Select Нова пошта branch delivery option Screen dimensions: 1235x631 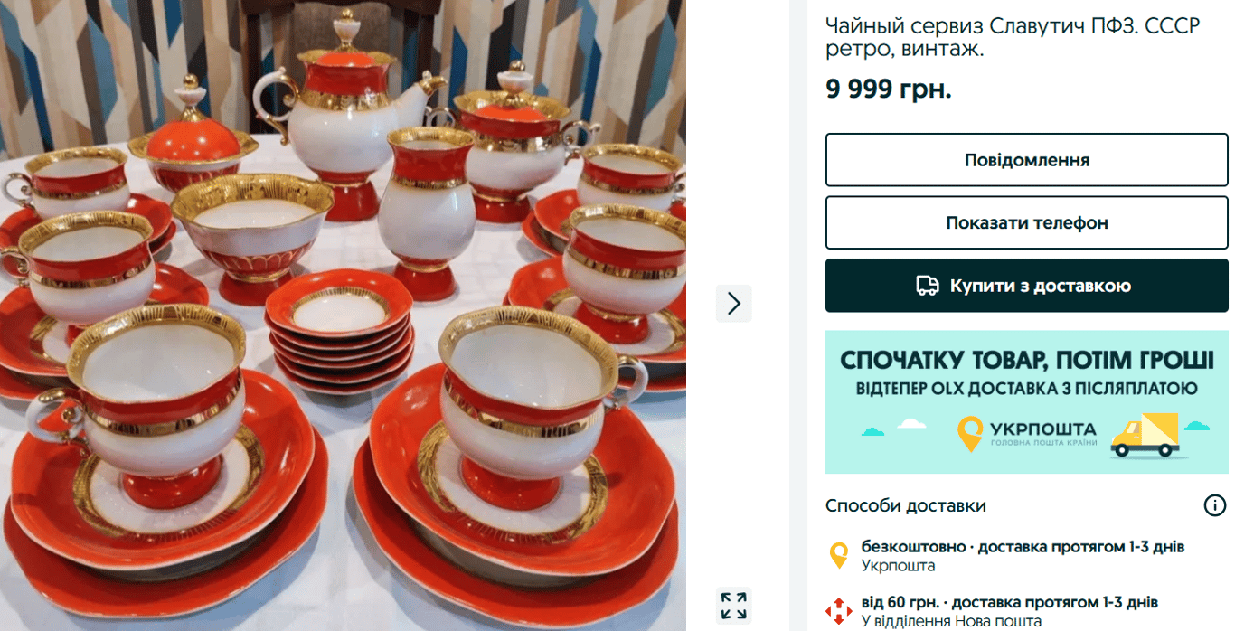(1009, 611)
